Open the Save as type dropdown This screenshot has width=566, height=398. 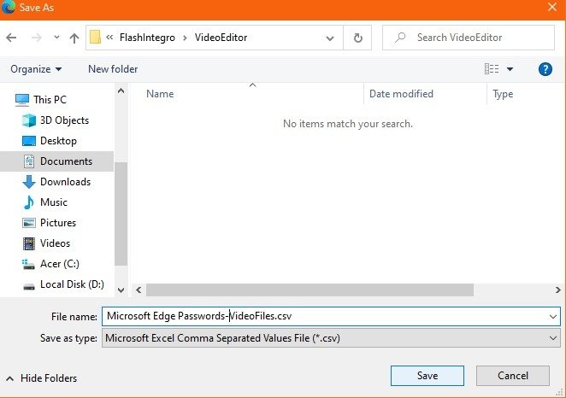331,338
